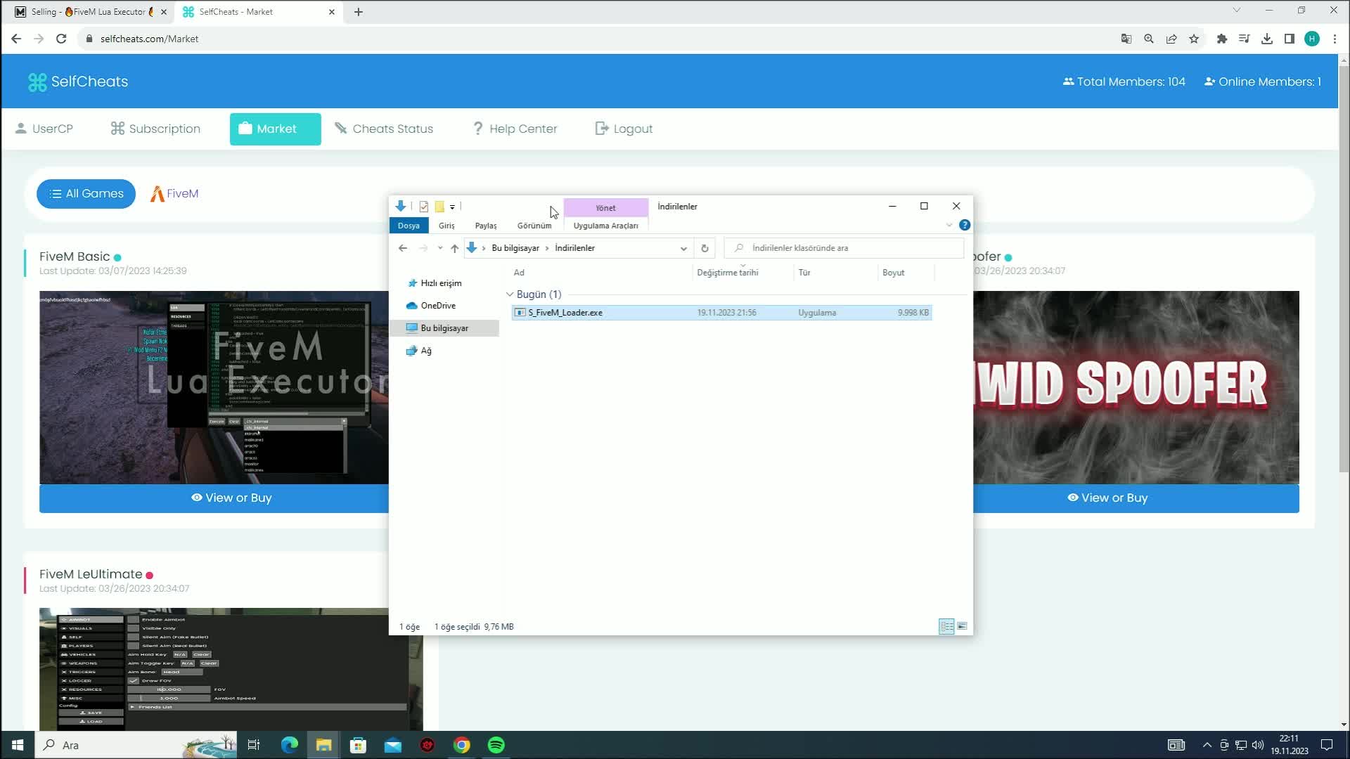Select the All Games filter

(x=86, y=193)
